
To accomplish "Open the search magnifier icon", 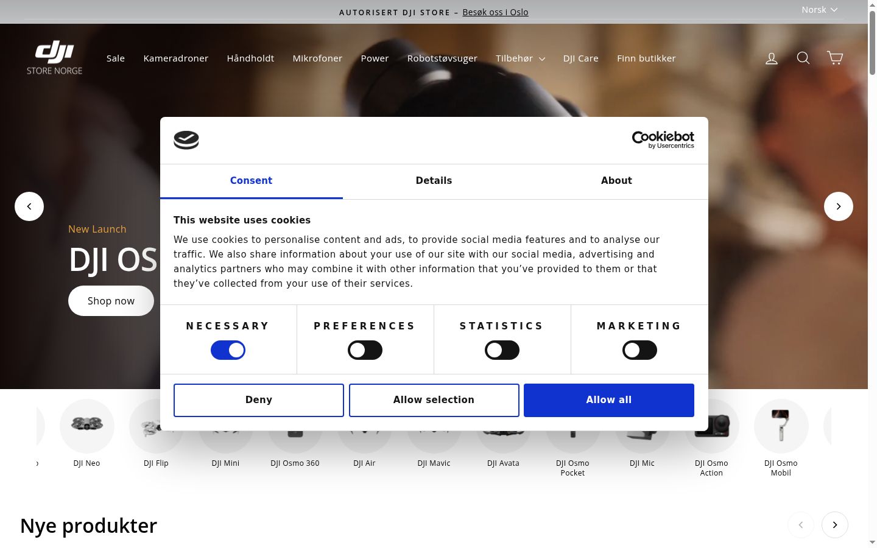I will coord(803,58).
